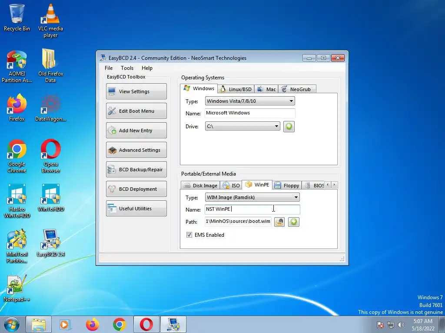
Task: Click EasyBCD taskbar button
Action: point(173,324)
